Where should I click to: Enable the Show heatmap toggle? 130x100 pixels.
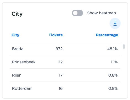point(77,13)
